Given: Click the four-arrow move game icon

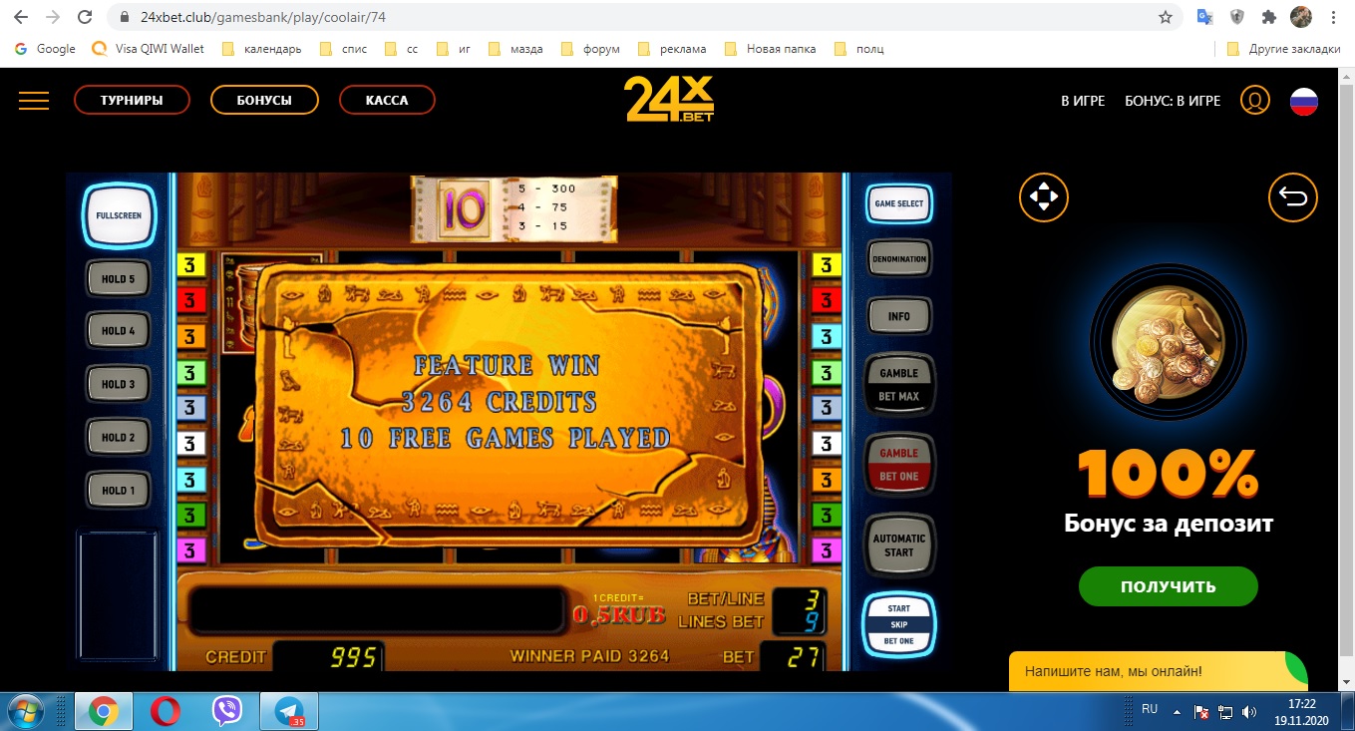Looking at the screenshot, I should 1043,197.
